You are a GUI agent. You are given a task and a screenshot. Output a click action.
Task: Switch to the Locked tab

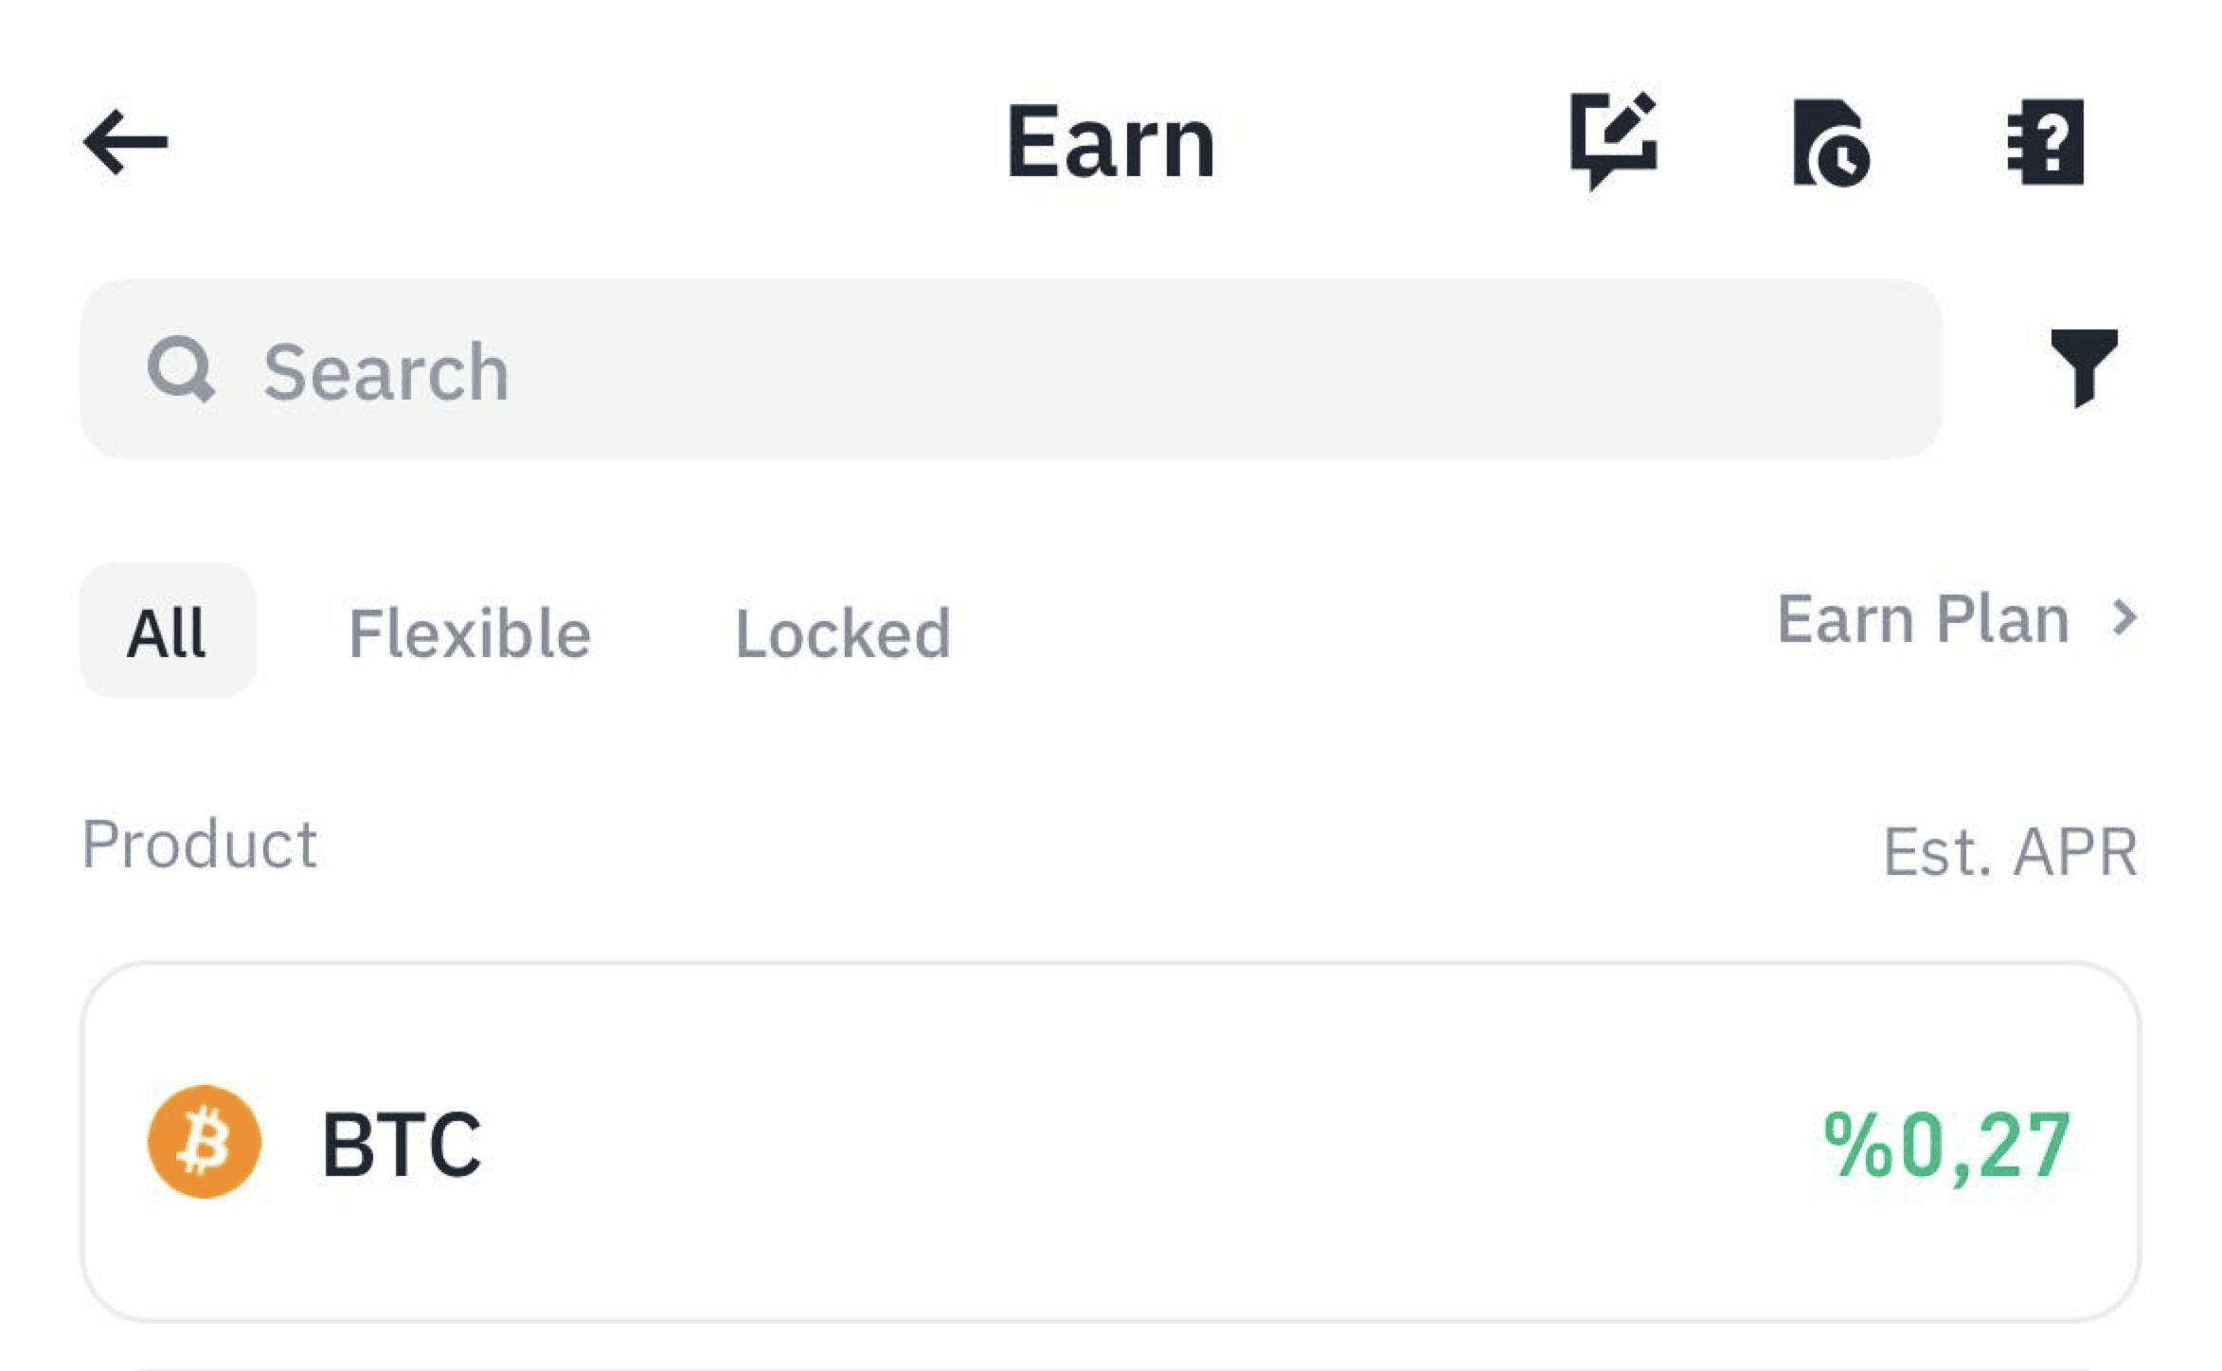click(843, 632)
